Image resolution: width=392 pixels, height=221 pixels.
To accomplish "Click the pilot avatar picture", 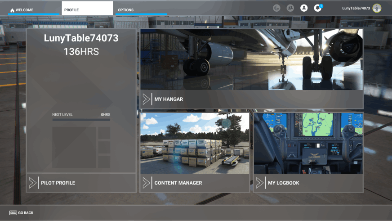I will 377,8.
